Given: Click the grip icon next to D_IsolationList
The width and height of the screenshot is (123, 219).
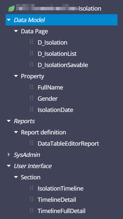Looking at the screenshot, I should pos(31,53).
